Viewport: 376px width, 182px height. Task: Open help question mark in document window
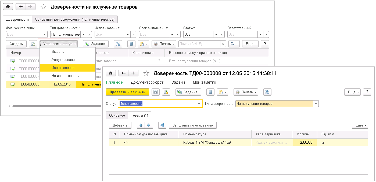367,92
